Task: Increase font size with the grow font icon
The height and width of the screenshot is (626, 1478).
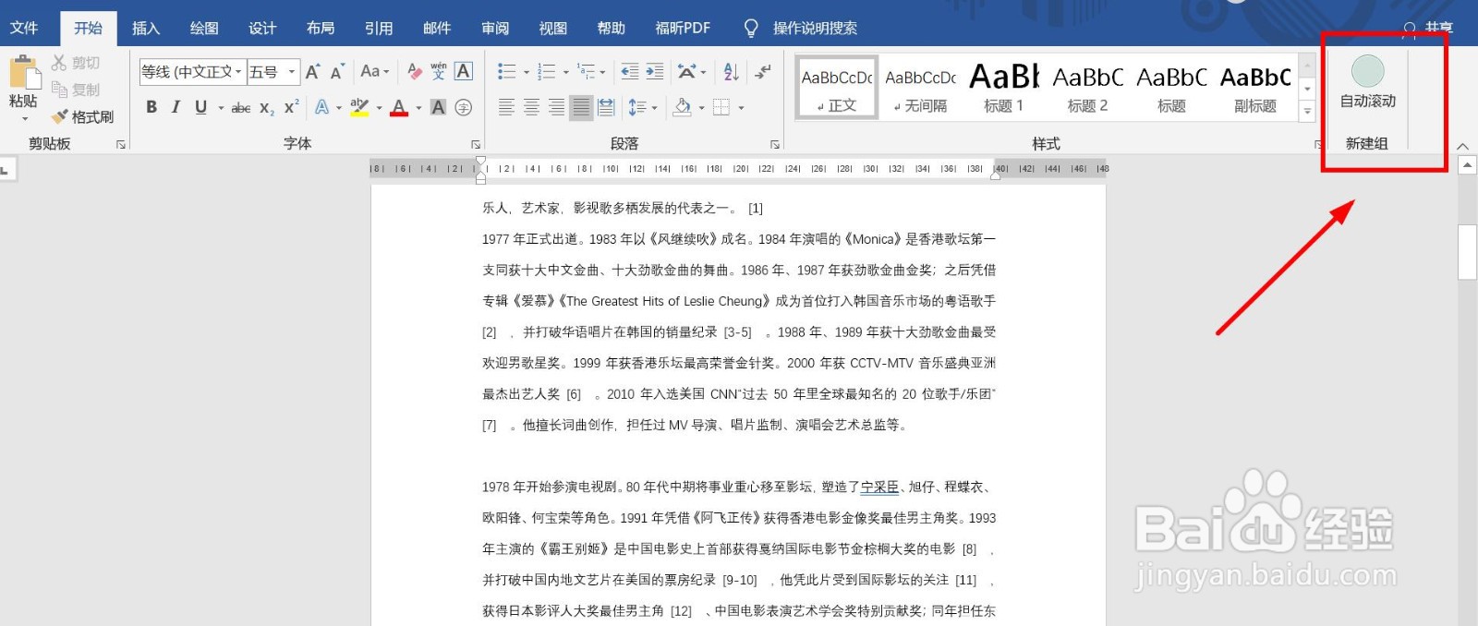Action: pyautogui.click(x=313, y=72)
